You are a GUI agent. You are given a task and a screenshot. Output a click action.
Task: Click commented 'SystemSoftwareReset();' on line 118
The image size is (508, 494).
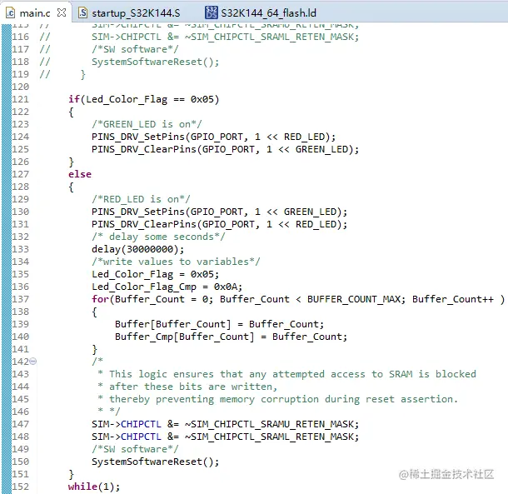(x=156, y=62)
